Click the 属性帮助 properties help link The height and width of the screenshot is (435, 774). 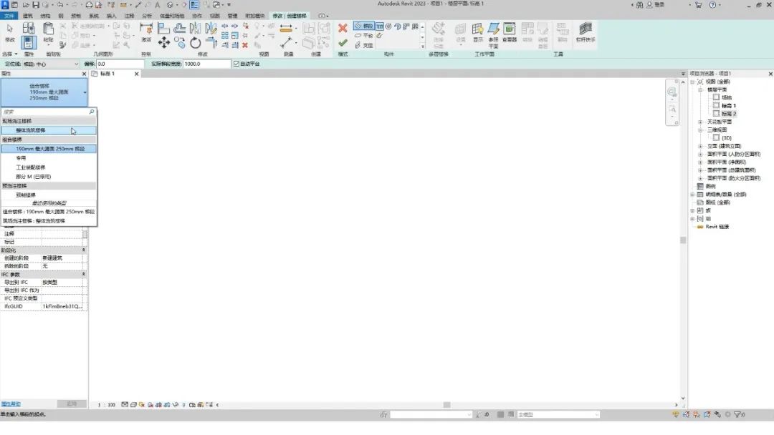(11, 404)
